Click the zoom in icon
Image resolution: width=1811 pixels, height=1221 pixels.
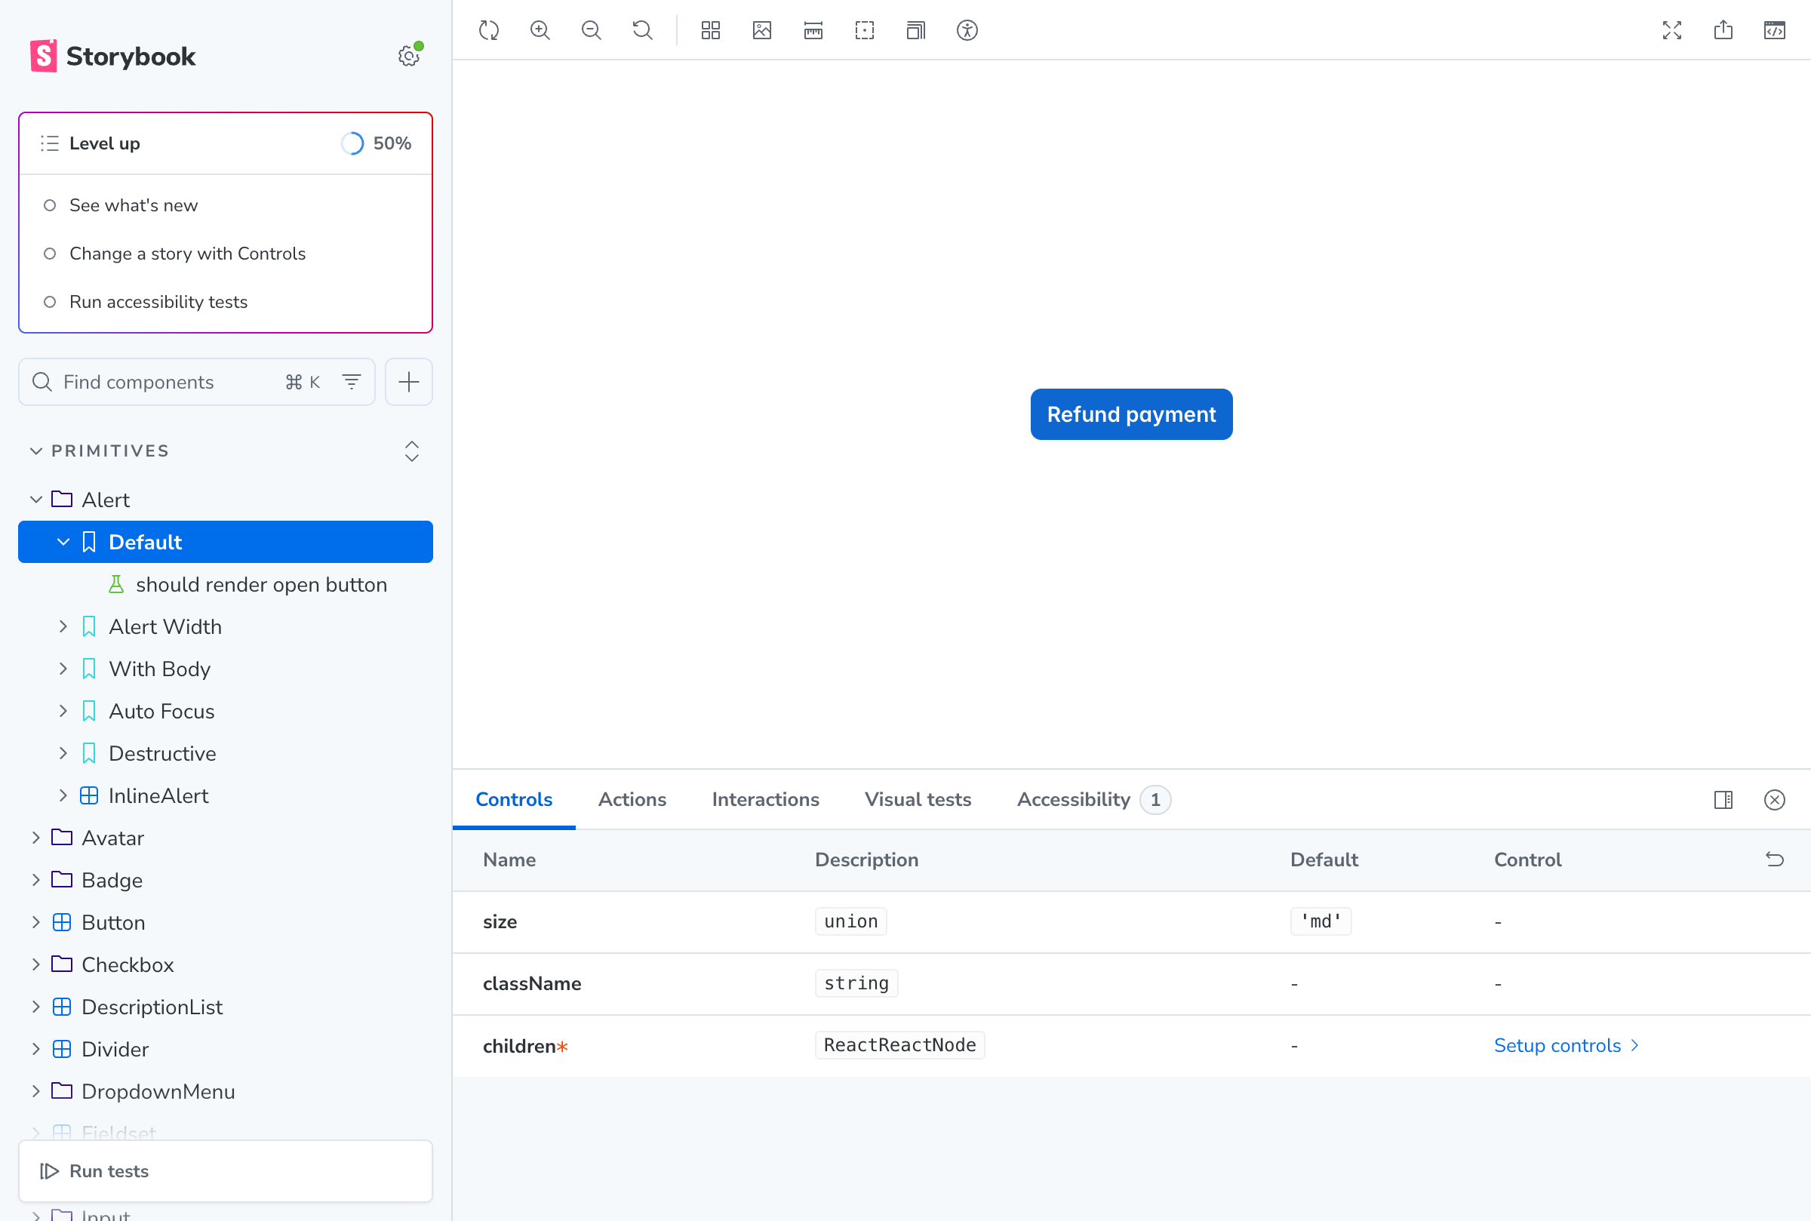tap(540, 30)
